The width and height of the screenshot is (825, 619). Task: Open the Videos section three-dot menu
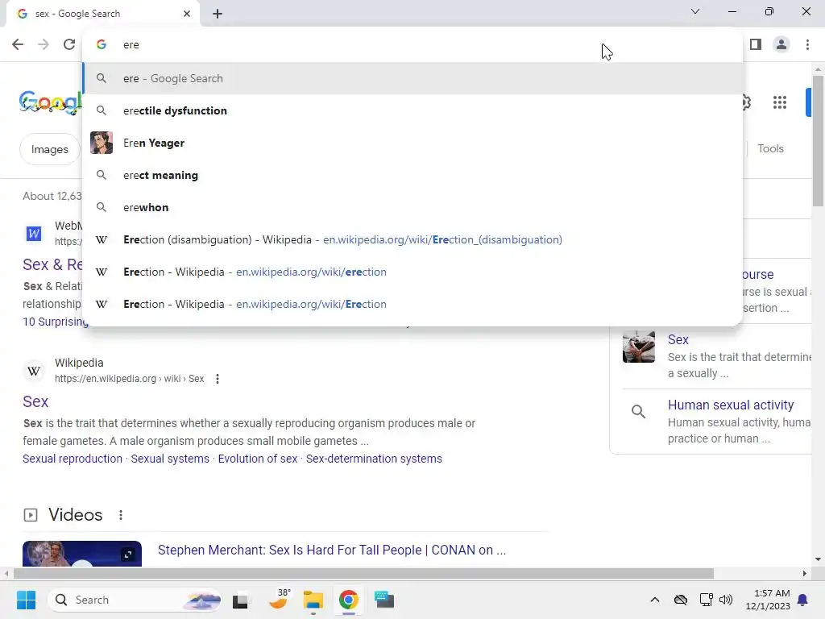pos(121,515)
